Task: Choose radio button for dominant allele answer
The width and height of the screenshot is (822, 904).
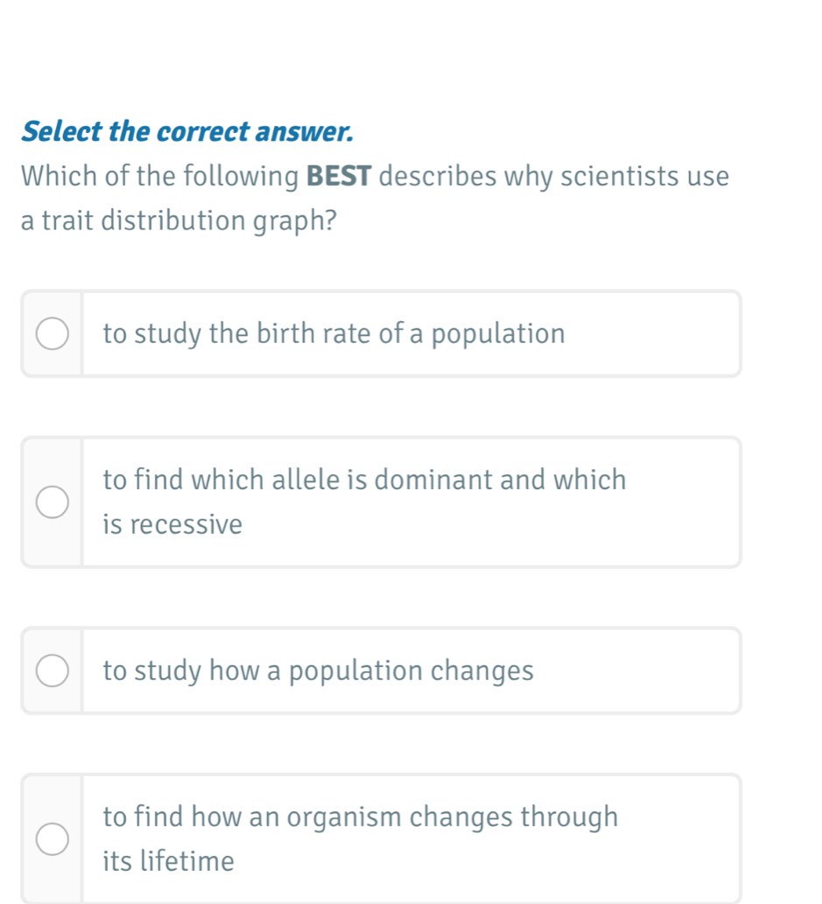Action: point(53,502)
